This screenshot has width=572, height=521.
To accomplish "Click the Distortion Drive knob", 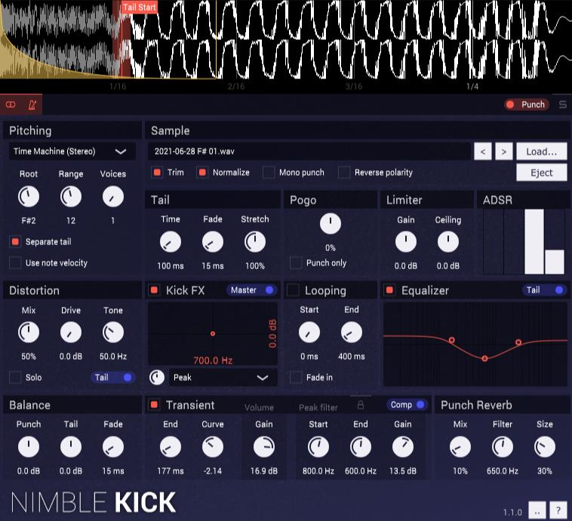I will tap(71, 333).
